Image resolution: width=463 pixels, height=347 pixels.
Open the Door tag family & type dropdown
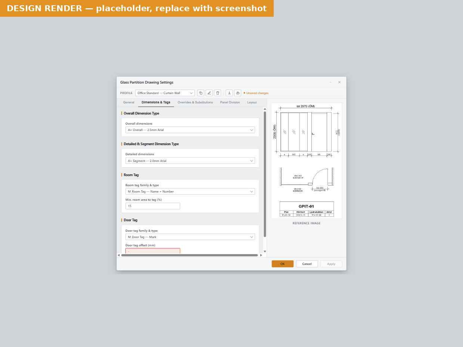point(190,237)
